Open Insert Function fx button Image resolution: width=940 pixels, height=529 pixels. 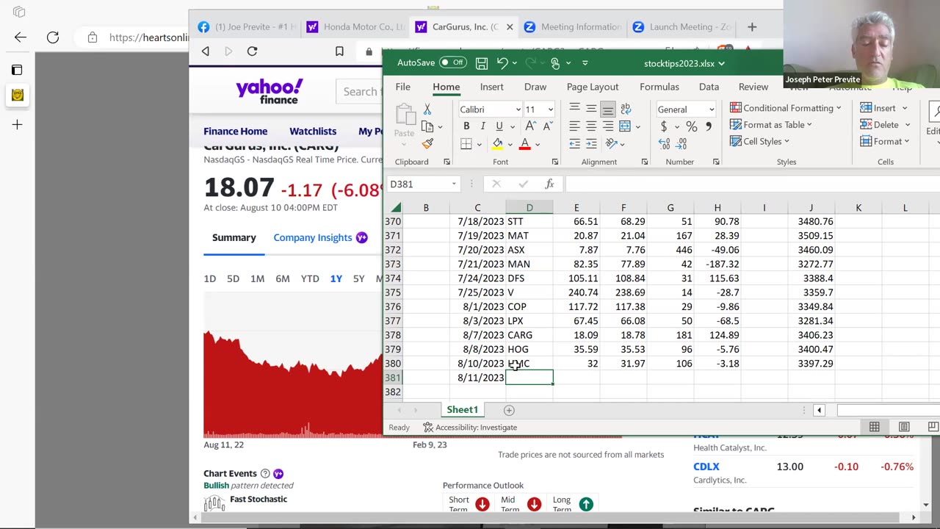pyautogui.click(x=549, y=184)
